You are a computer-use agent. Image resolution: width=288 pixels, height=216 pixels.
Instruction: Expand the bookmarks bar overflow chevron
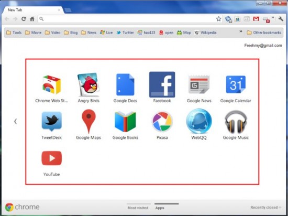(x=241, y=31)
